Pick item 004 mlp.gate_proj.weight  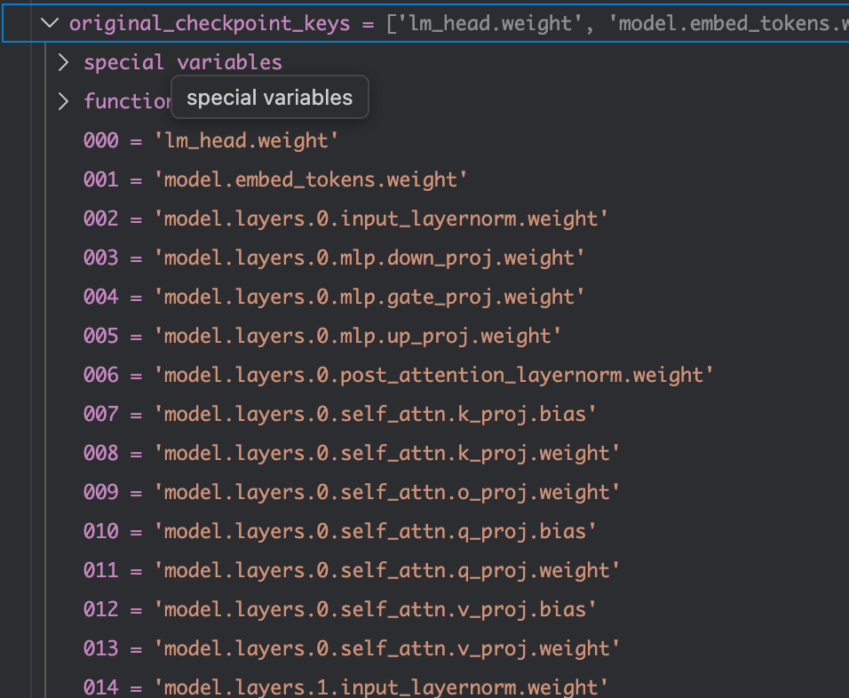click(334, 297)
